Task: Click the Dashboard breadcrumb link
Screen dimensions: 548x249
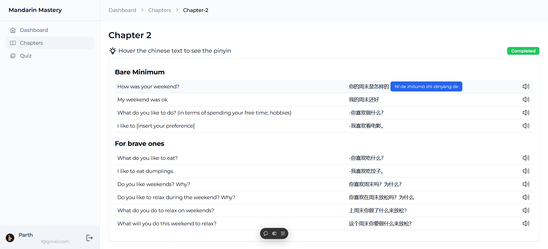Action: point(122,10)
